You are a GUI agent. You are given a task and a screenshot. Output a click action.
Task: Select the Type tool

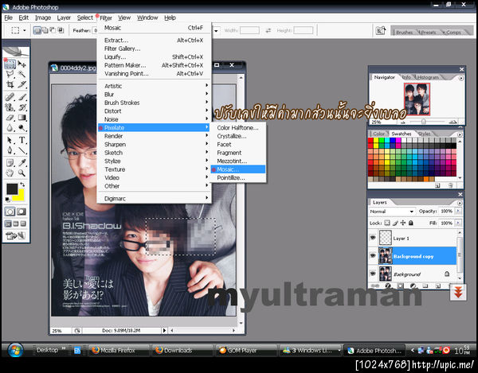pos(22,140)
